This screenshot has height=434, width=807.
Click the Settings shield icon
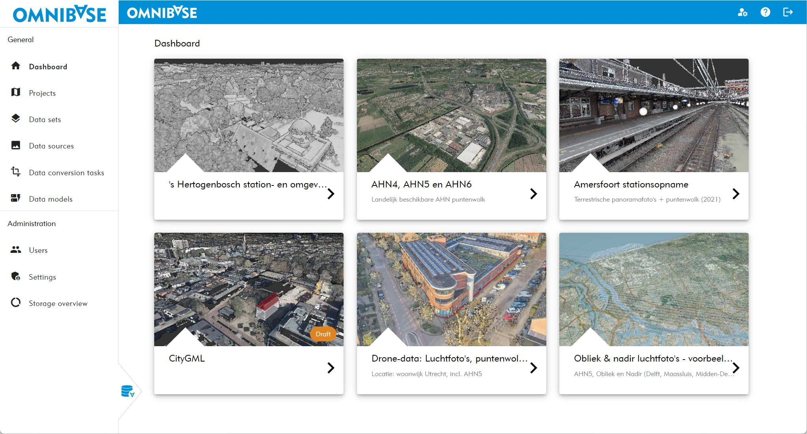(x=16, y=276)
